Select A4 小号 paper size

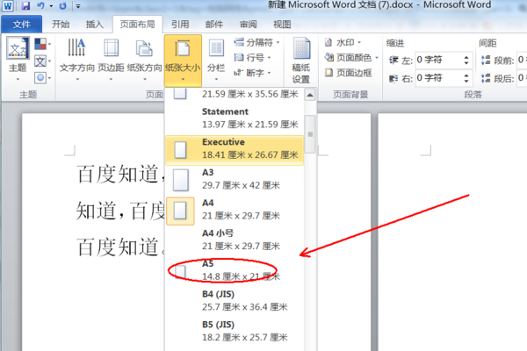(x=235, y=240)
